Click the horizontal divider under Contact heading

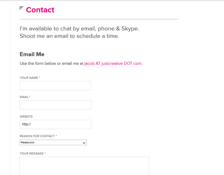click(x=99, y=19)
